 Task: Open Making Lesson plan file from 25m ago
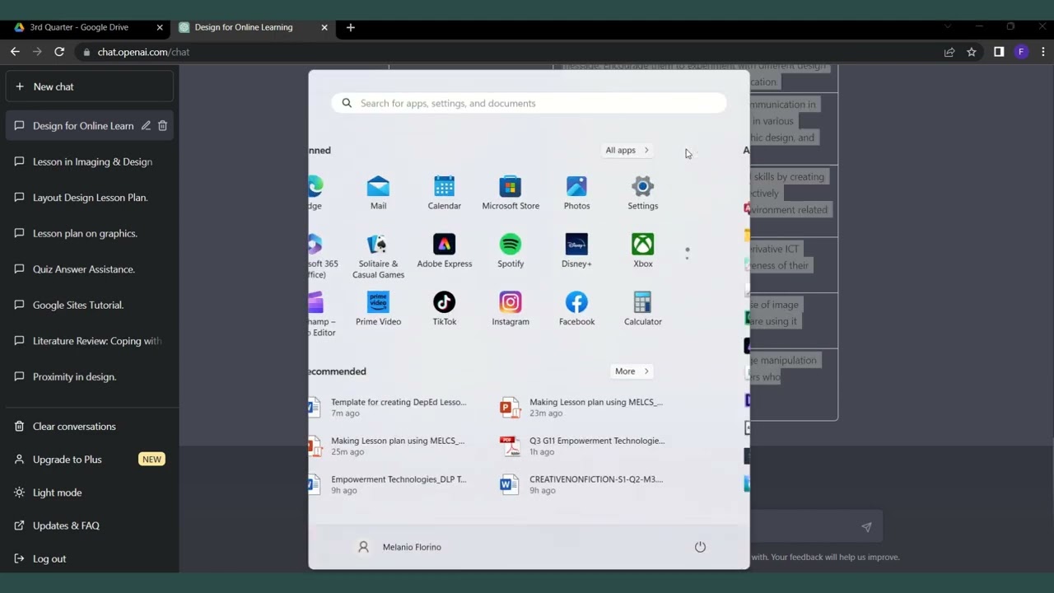pyautogui.click(x=389, y=446)
